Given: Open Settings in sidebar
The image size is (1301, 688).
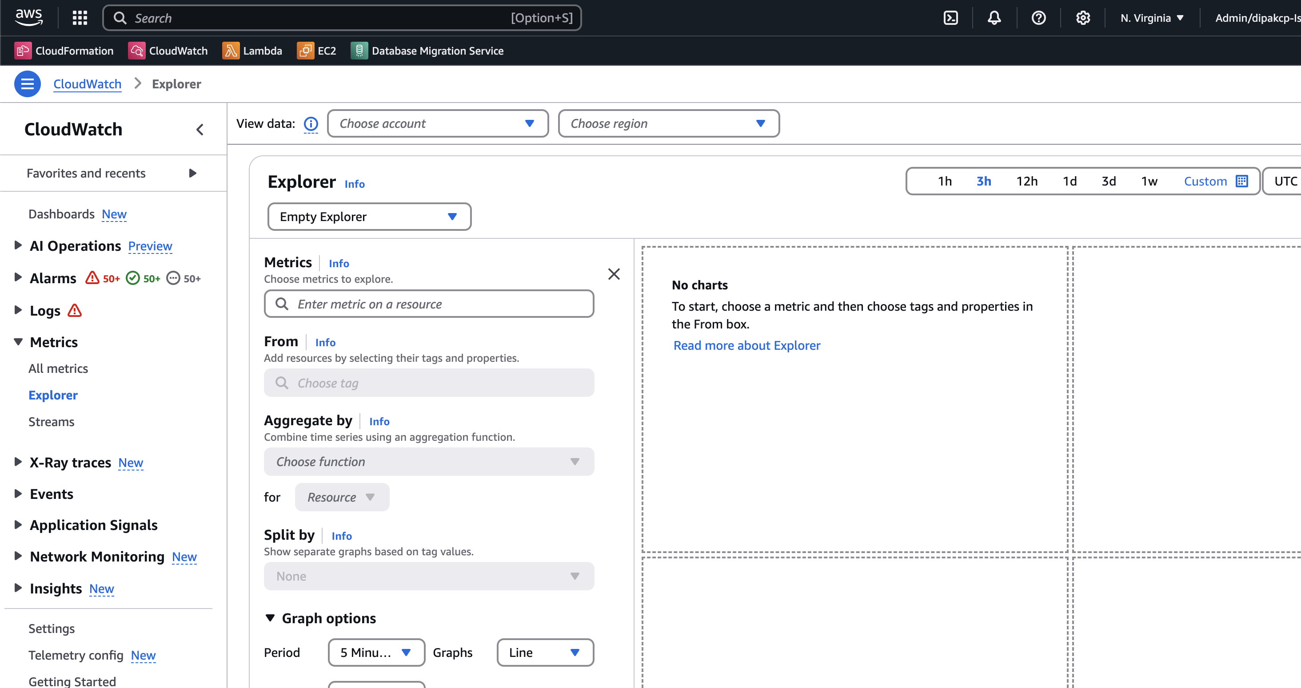Looking at the screenshot, I should 52,629.
